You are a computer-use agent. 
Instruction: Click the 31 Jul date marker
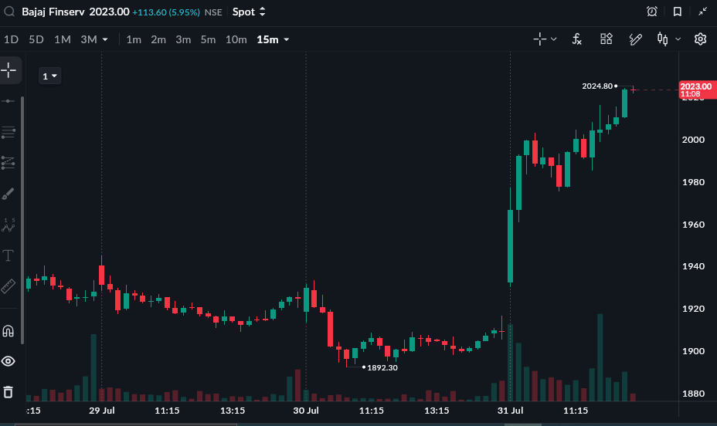pyautogui.click(x=510, y=411)
